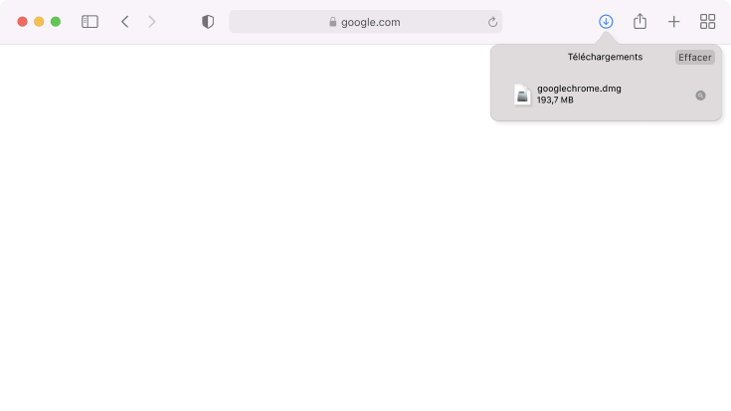Open the privacy report shield icon
The height and width of the screenshot is (411, 731).
pyautogui.click(x=208, y=22)
